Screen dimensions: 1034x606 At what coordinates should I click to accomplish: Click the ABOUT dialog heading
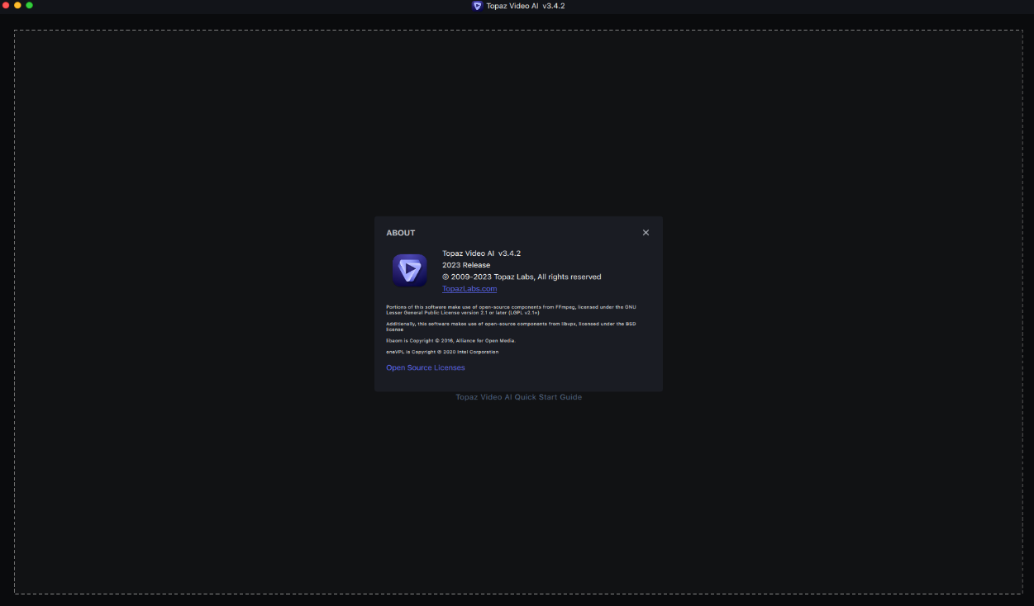pos(401,233)
